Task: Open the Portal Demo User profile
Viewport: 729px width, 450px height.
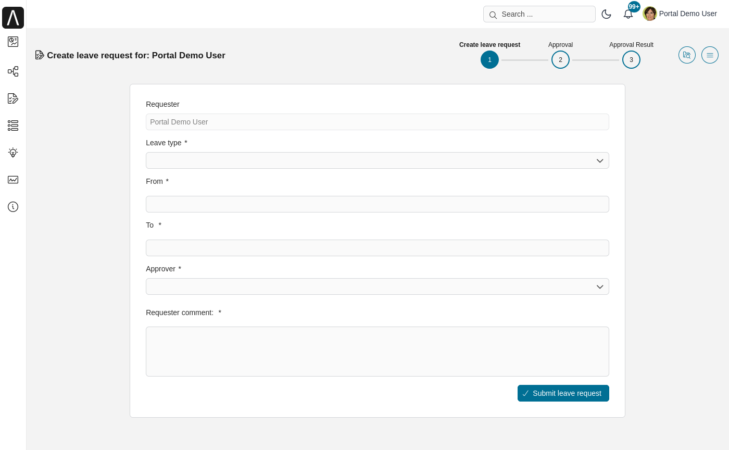Action: click(680, 14)
